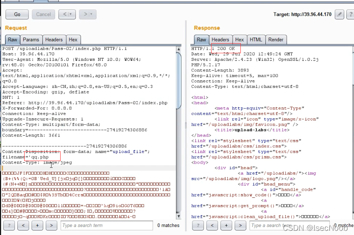Select the Response Raw tab

click(x=201, y=40)
